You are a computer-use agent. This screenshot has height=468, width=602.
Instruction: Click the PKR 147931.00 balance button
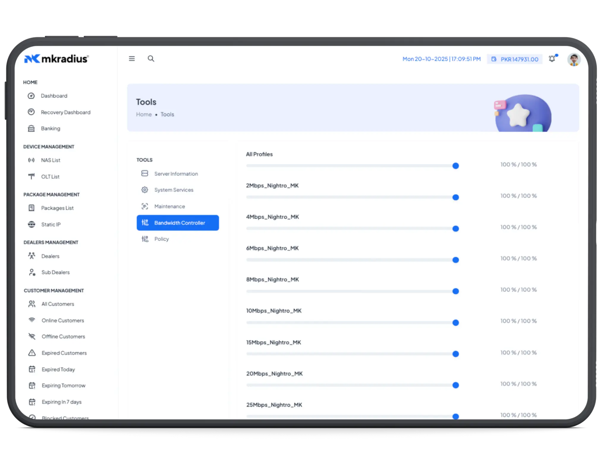pos(515,59)
